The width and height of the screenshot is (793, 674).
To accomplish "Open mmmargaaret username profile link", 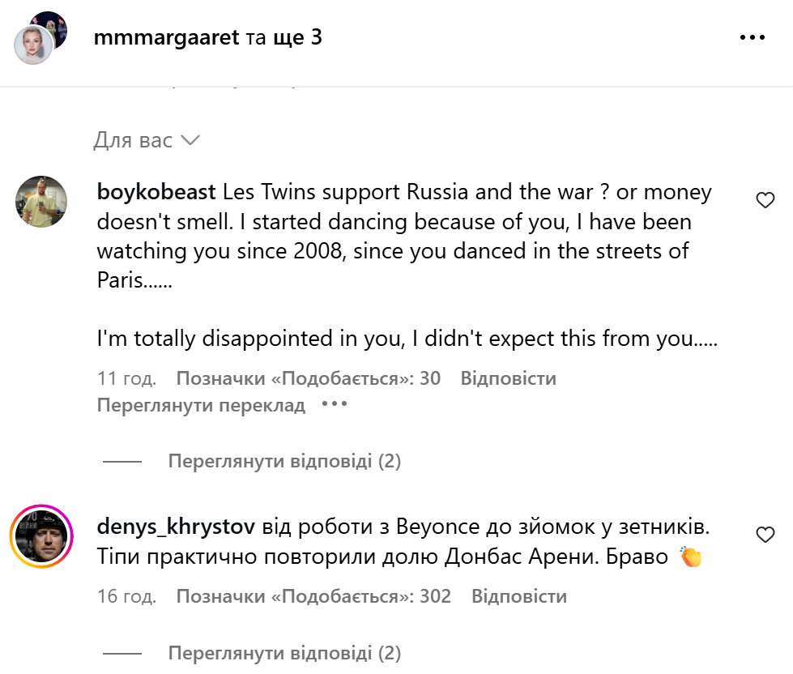I will tap(168, 37).
